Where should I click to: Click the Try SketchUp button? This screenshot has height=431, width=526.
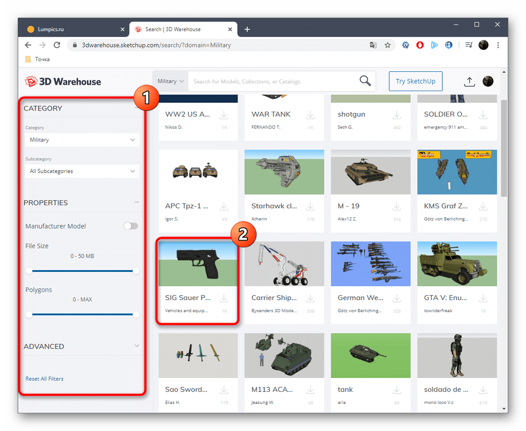click(x=415, y=81)
